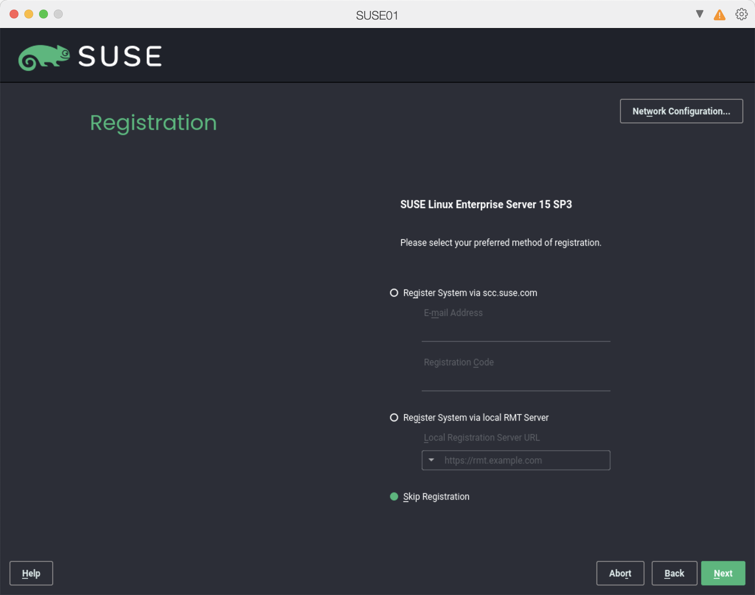Expand the RMT server URL dropdown arrow
The width and height of the screenshot is (755, 595).
coord(431,460)
